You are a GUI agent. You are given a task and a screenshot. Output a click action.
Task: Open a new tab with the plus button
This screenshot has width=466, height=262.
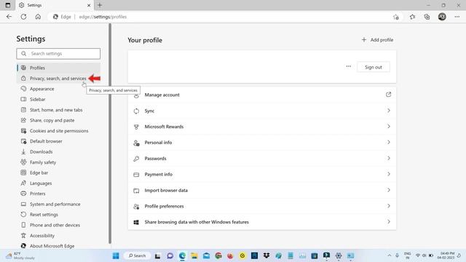click(100, 5)
